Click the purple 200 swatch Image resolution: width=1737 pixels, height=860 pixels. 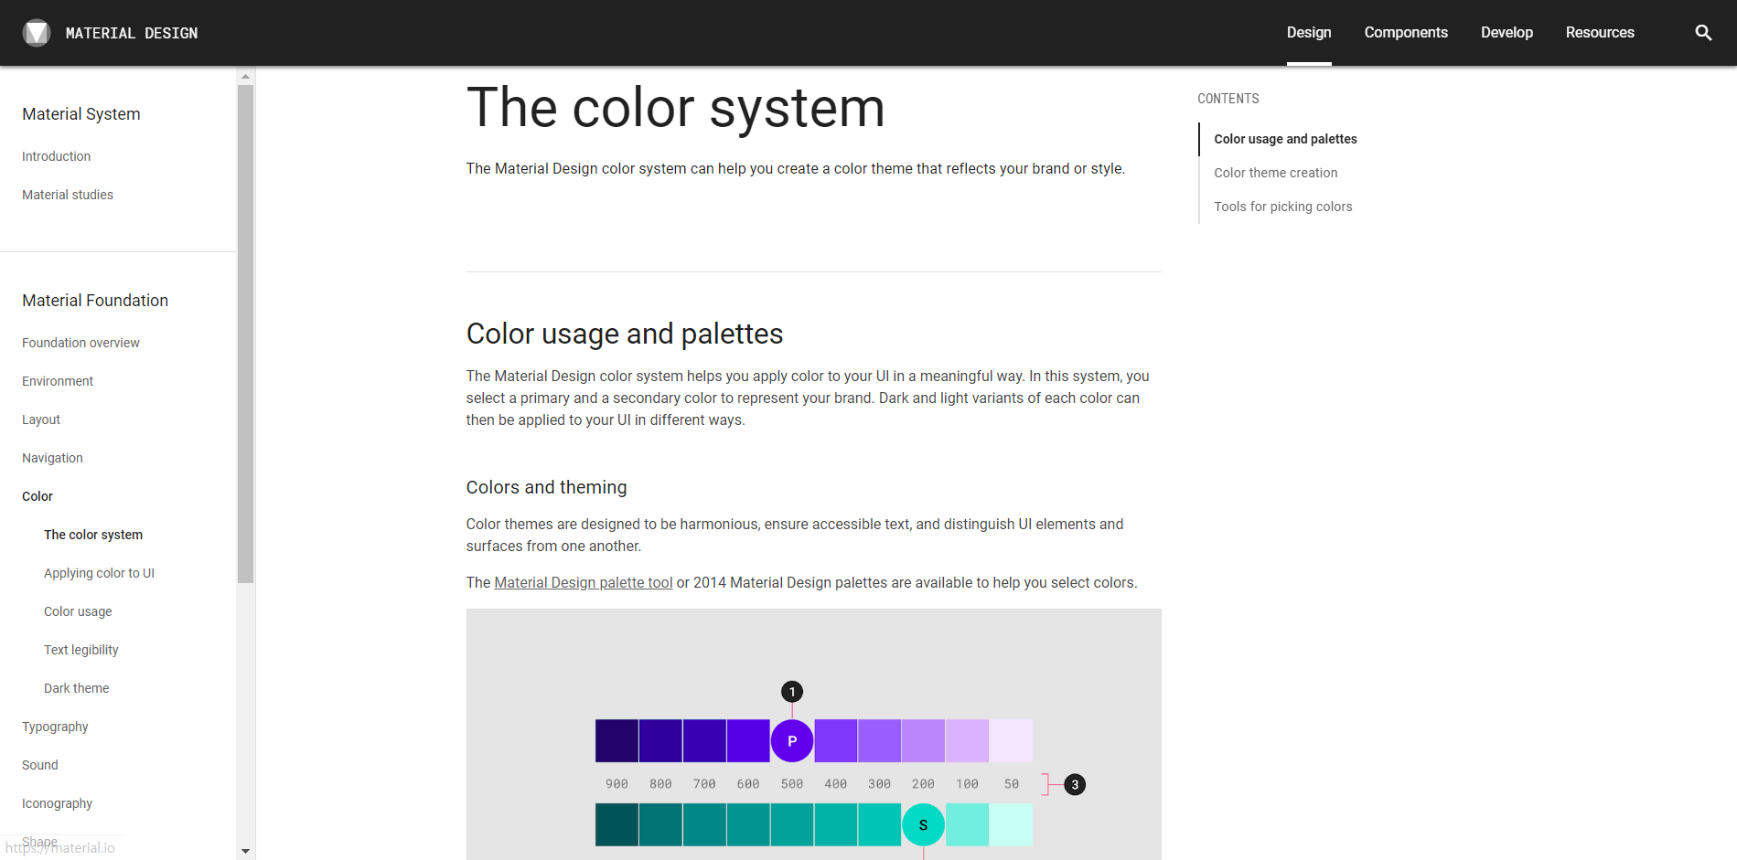tap(923, 740)
